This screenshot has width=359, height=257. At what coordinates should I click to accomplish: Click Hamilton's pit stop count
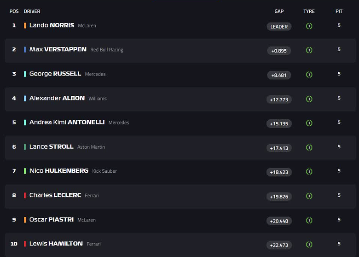[339, 244]
